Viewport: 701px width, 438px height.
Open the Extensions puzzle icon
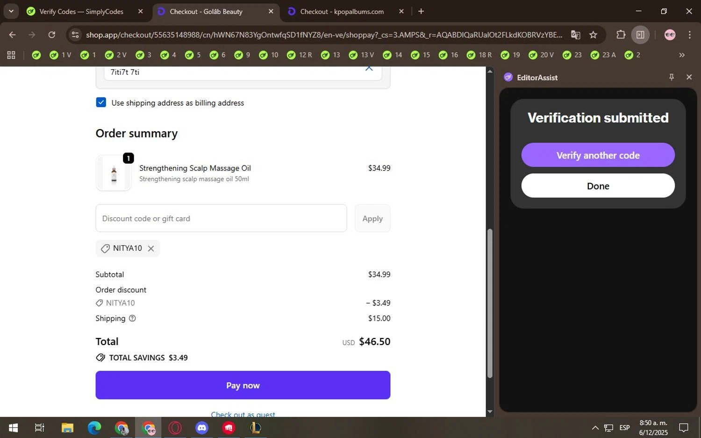click(x=621, y=35)
